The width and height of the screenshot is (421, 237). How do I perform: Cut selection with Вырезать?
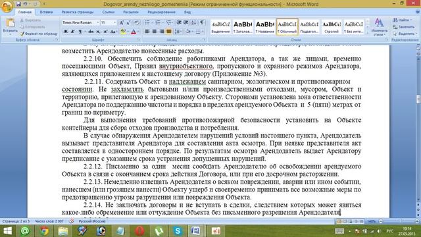[x=30, y=20]
